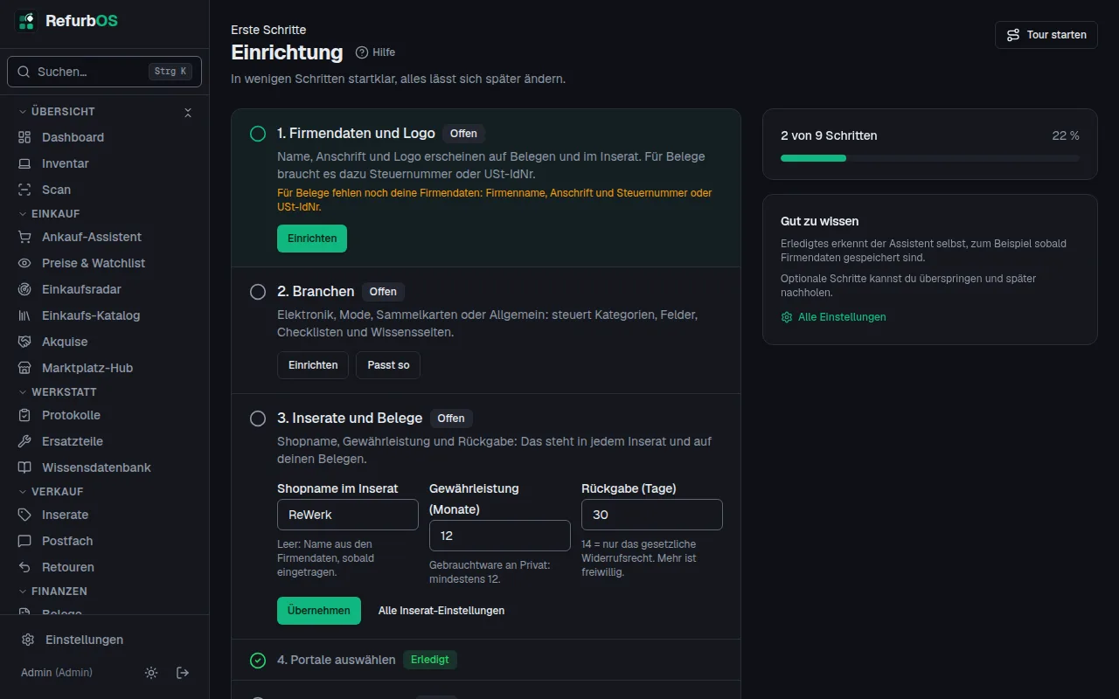This screenshot has height=699, width=1119.
Task: Click the Ersatzteile wrench icon
Action: [24, 441]
